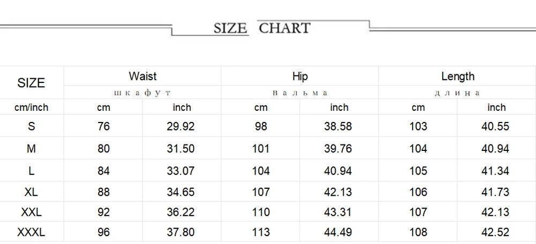The height and width of the screenshot is (244, 536).
Task: Click the hip value 44.49 inch
Action: [338, 232]
